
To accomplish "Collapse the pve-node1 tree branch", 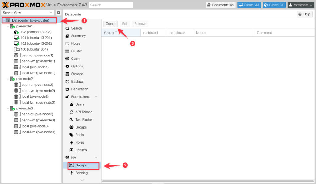I will [8, 27].
